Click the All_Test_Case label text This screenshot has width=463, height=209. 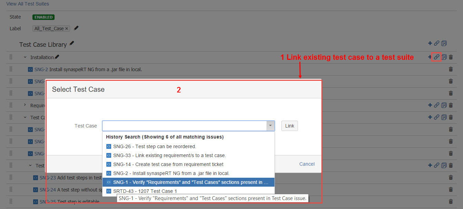pos(49,29)
